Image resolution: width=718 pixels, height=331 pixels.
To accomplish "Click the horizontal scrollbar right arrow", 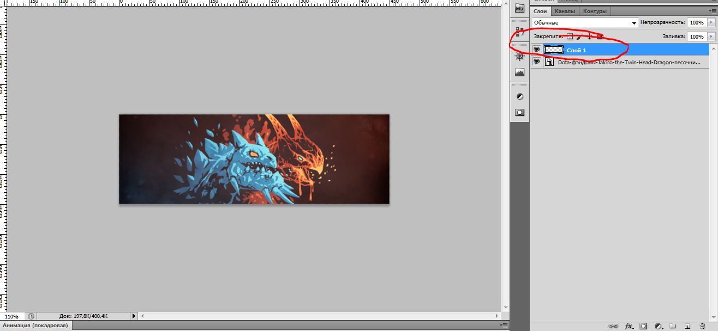I will [497, 316].
